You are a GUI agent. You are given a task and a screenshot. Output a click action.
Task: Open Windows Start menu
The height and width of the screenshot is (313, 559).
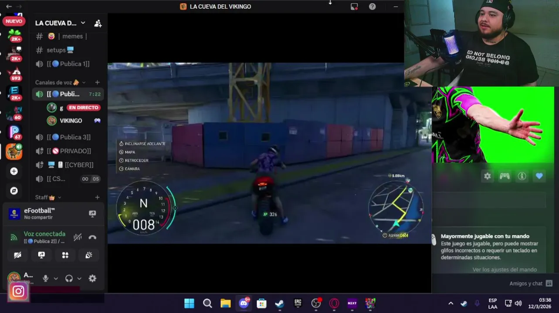(189, 303)
